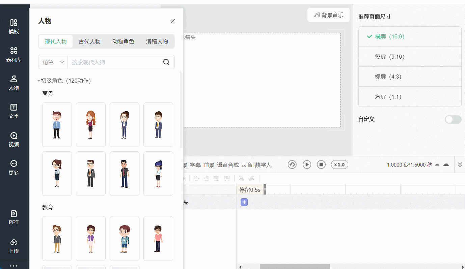
Task: Stop the timeline playback
Action: [321, 165]
